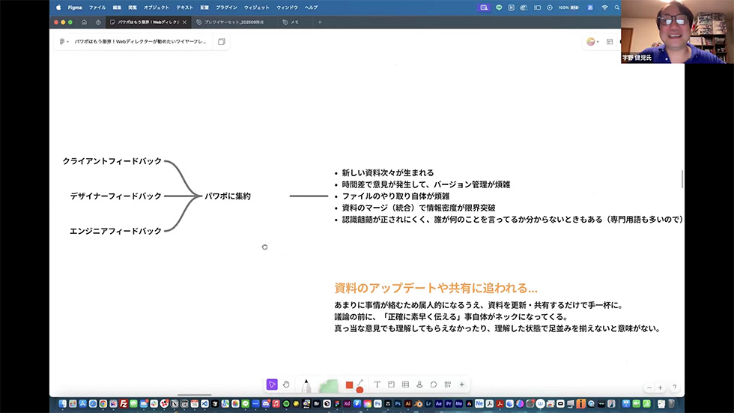Select the Hand tool
This screenshot has width=734, height=413.
click(x=286, y=385)
